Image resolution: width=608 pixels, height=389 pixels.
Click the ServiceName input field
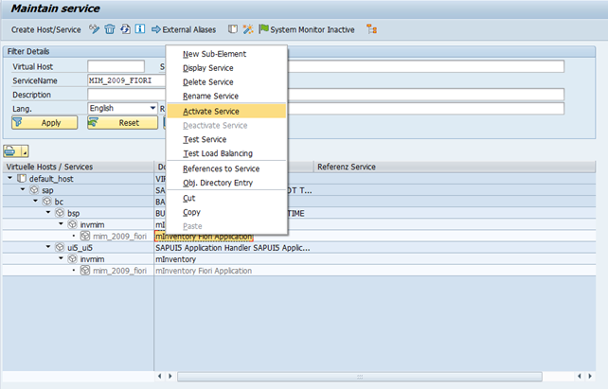tap(123, 80)
